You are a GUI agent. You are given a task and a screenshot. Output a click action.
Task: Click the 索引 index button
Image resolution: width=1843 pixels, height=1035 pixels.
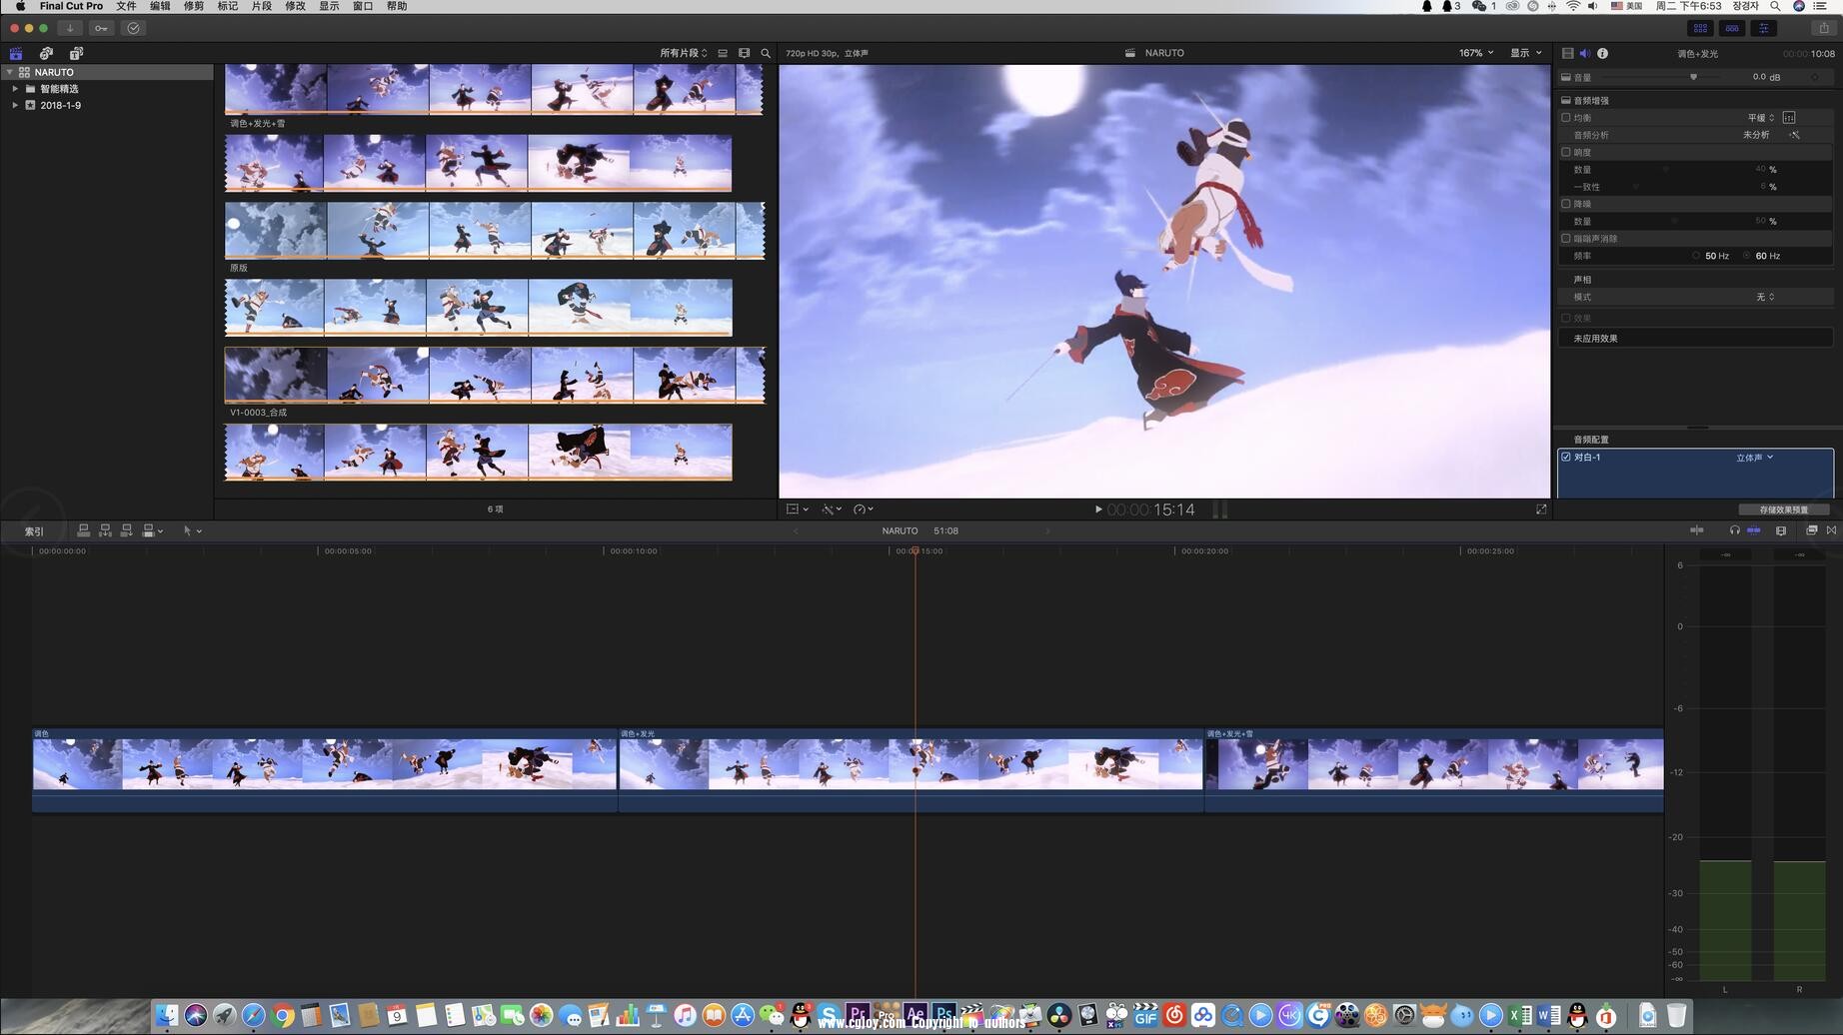(x=34, y=531)
